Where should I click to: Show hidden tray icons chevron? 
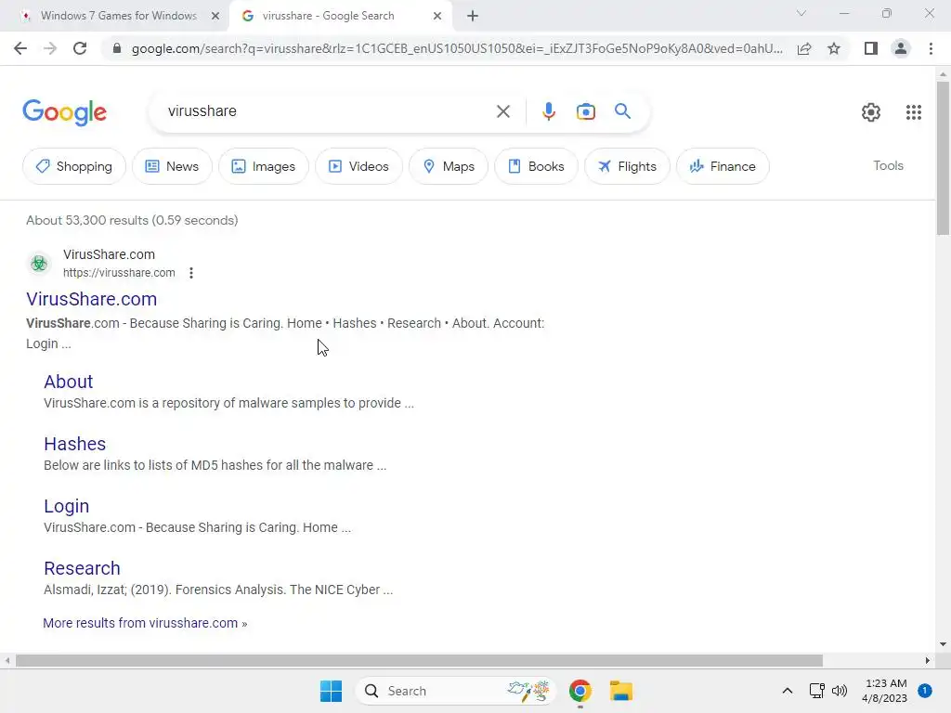(788, 691)
